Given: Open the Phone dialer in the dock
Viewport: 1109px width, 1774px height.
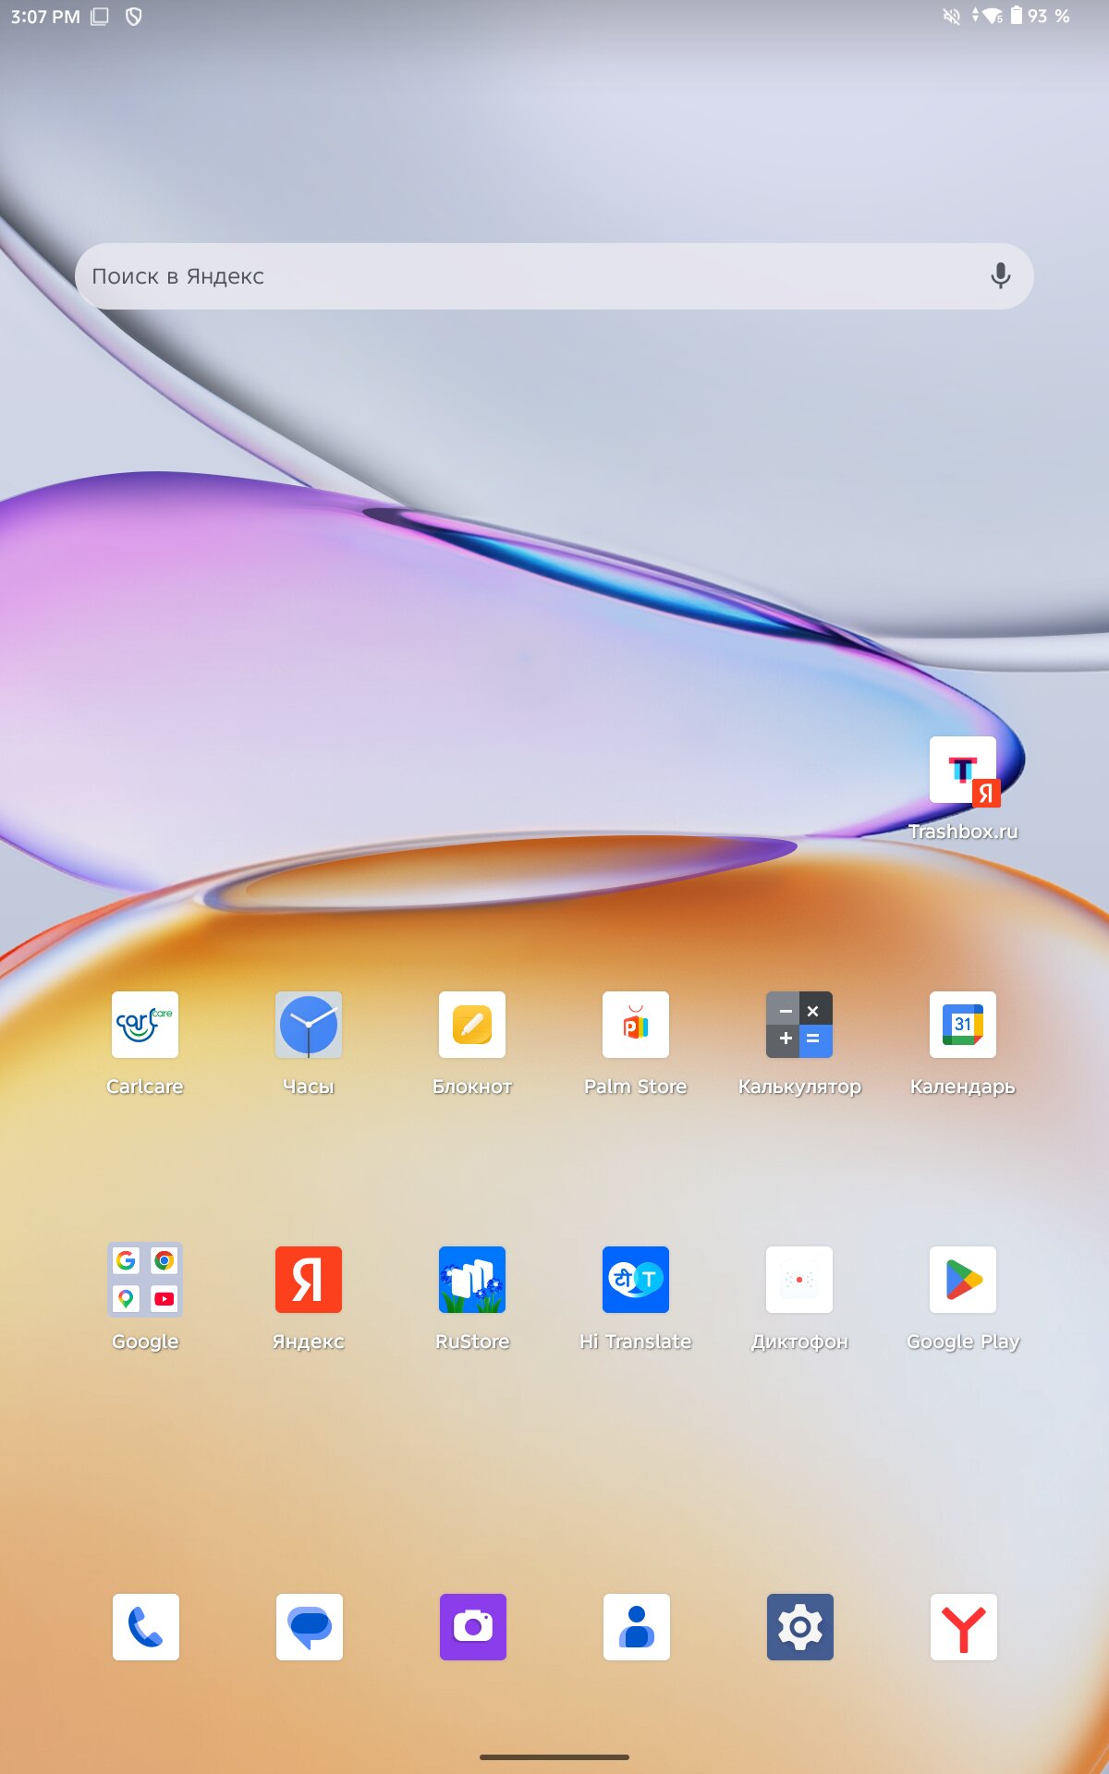Looking at the screenshot, I should pyautogui.click(x=146, y=1627).
